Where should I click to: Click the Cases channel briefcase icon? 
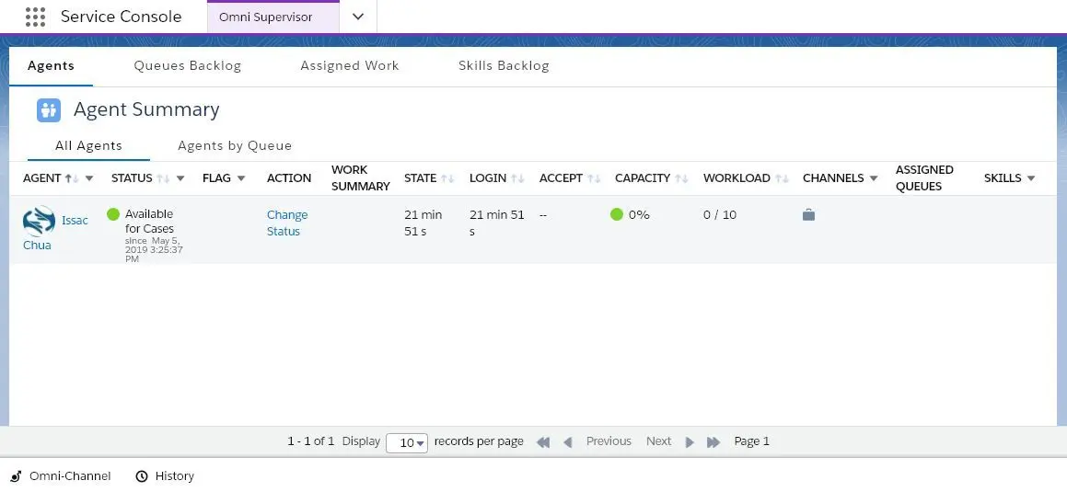[x=808, y=215]
